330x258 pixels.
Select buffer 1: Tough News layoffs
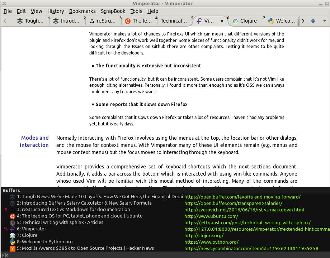click(x=100, y=197)
